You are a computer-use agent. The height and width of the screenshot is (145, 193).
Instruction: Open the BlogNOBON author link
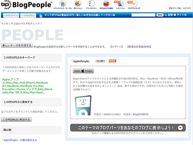(140, 114)
